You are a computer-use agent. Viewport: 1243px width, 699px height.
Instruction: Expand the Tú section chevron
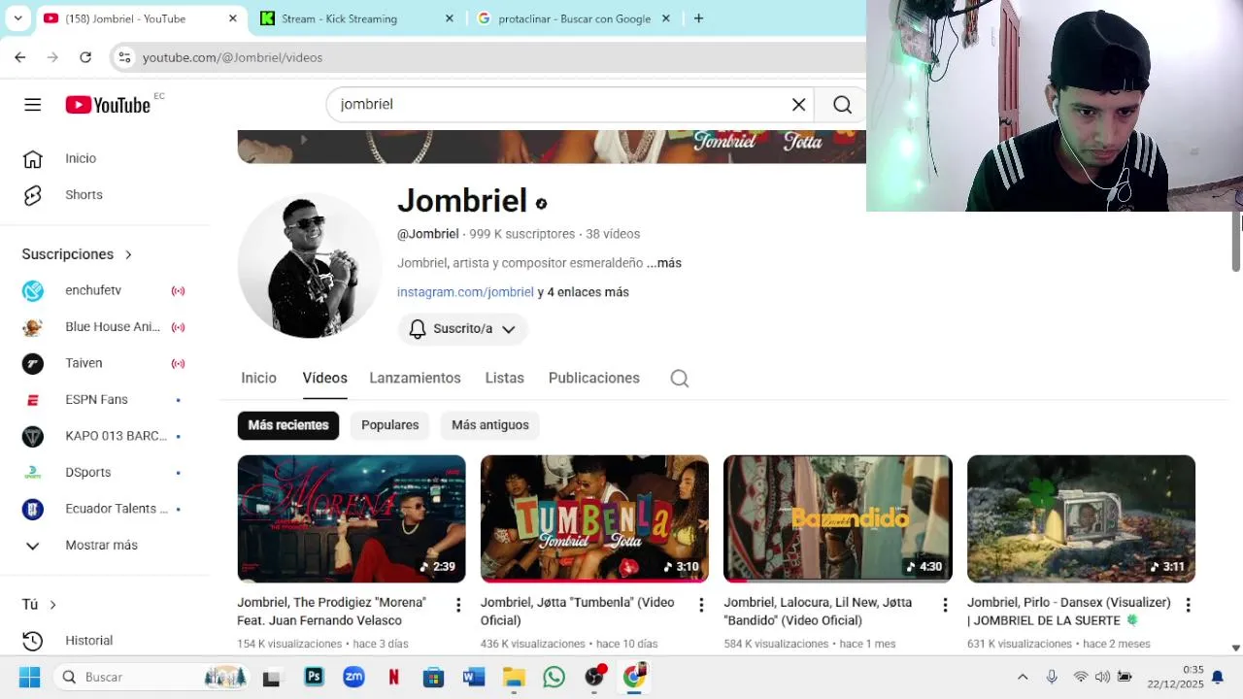point(52,605)
